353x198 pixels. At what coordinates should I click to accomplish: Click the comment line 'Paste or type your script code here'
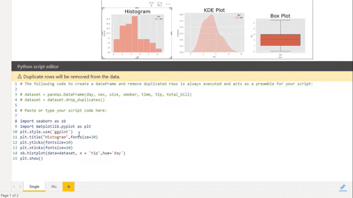(x=63, y=110)
